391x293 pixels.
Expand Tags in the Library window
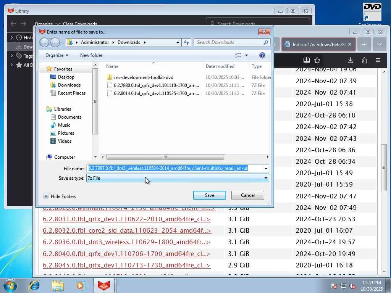click(11, 56)
